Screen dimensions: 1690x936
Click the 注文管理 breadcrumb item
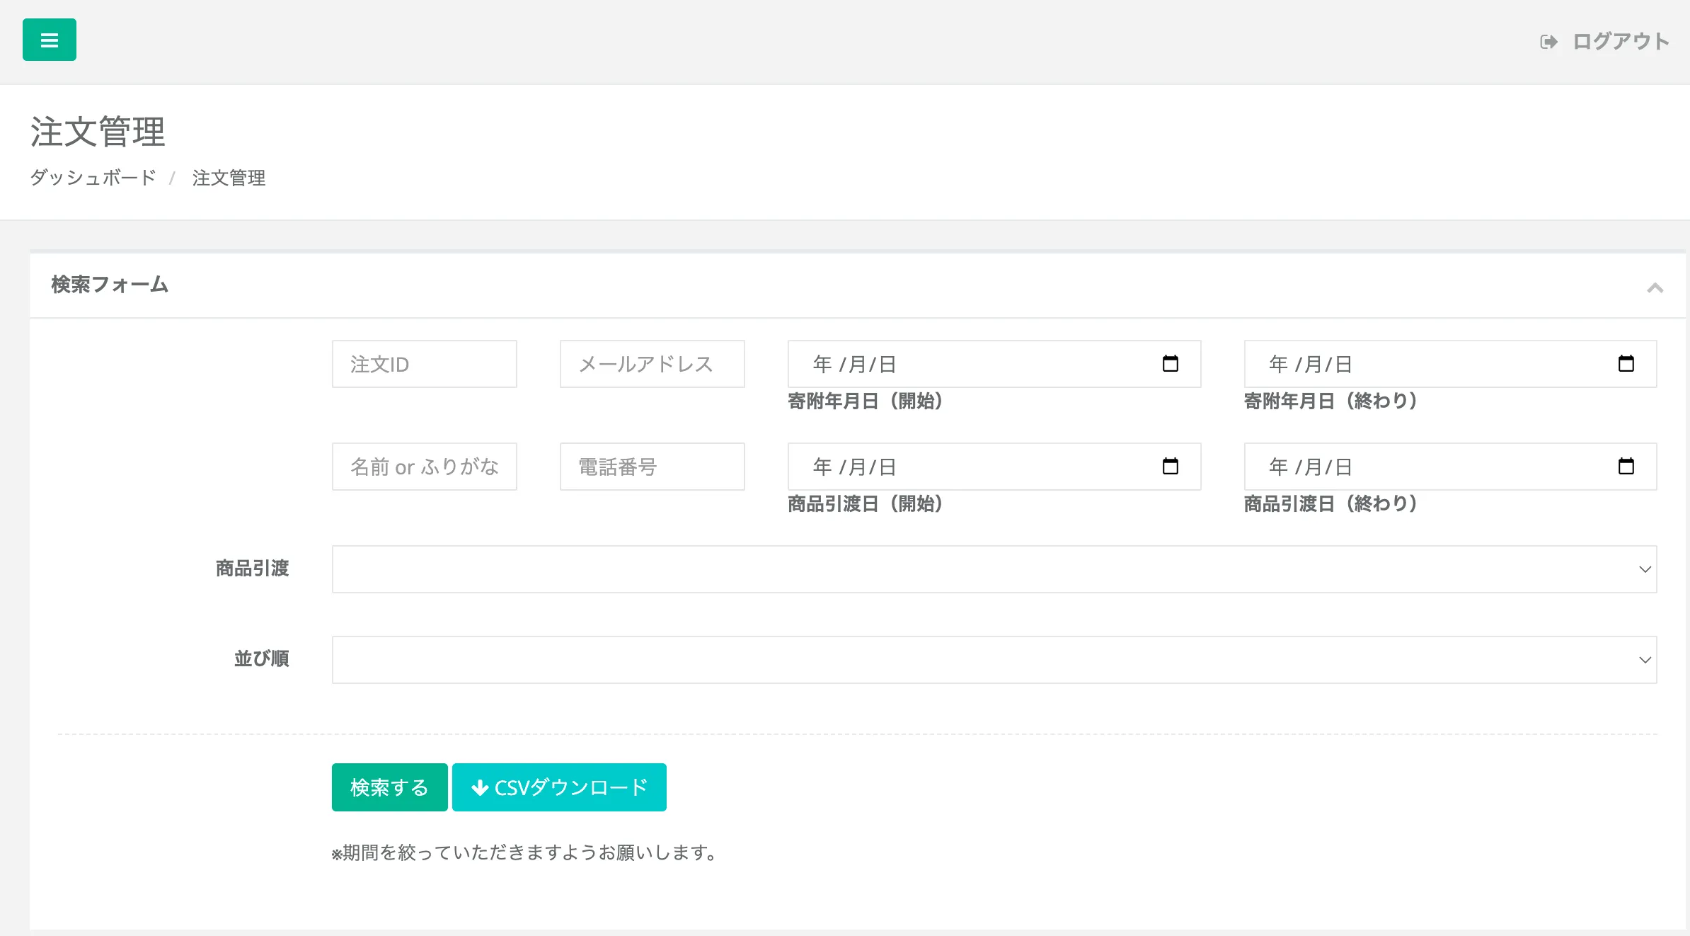click(x=229, y=178)
